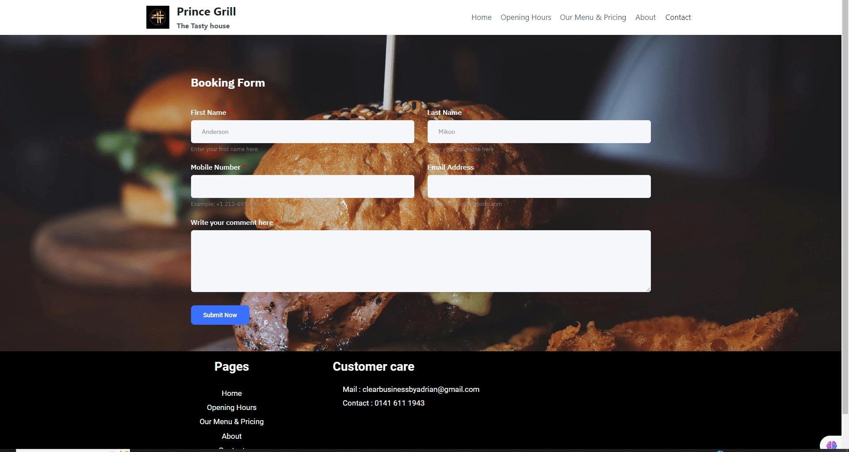Click the customer care email address
Viewport: 849px width, 452px height.
421,389
